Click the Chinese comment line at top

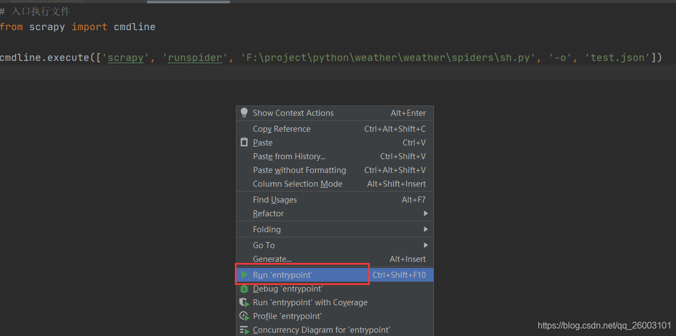pyautogui.click(x=35, y=12)
